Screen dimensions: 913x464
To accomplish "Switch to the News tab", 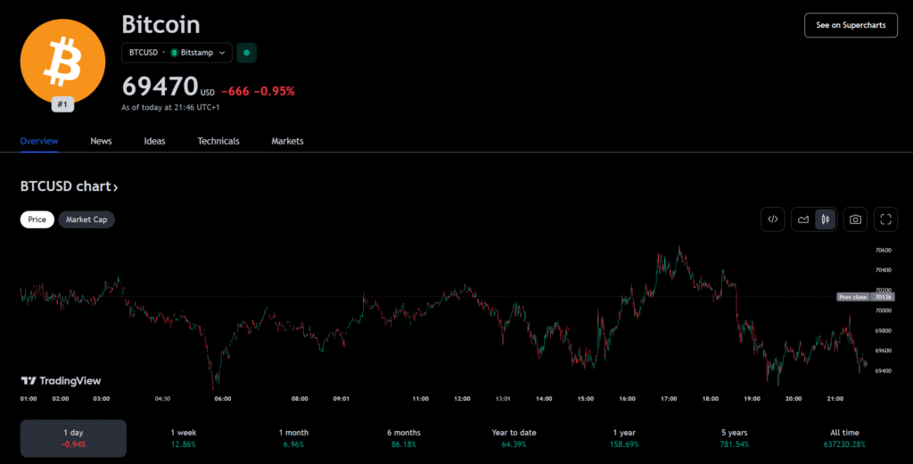I will (101, 141).
